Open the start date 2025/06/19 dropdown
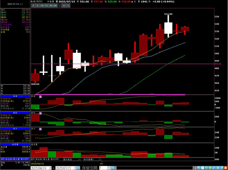The width and height of the screenshot is (228, 170). tap(50, 168)
